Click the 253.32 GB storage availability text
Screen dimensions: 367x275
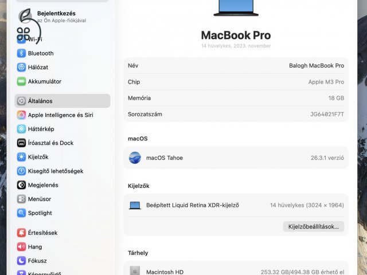302,272
